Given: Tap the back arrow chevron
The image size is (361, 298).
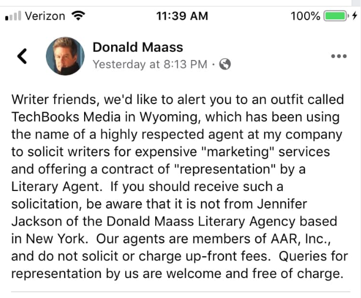Looking at the screenshot, I should (22, 56).
